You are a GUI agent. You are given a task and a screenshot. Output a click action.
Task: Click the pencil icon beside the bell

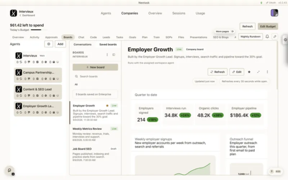[x=275, y=37]
